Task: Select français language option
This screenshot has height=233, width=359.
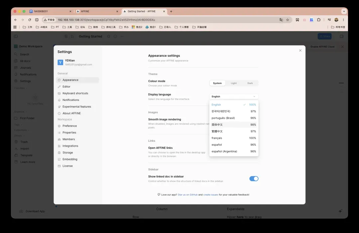Action: coord(234,138)
